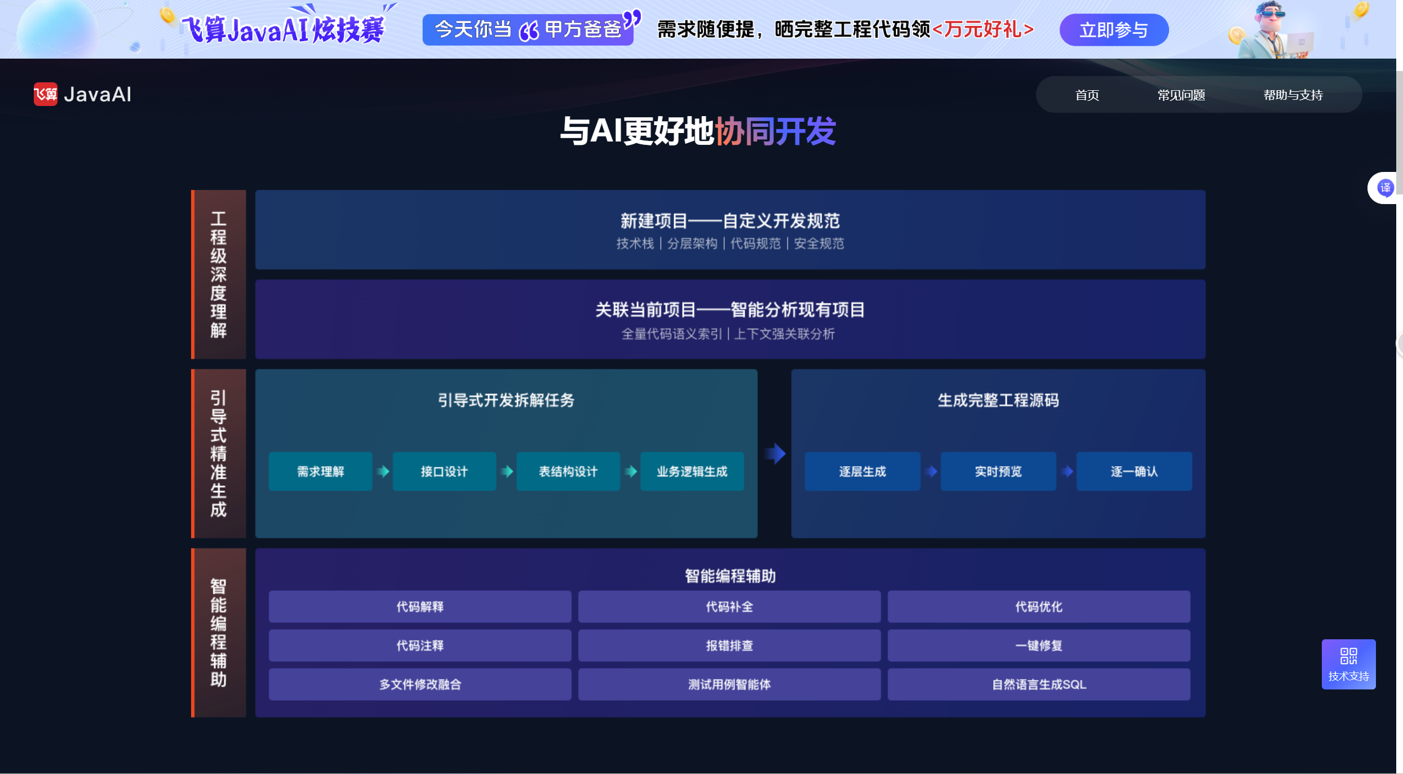Click the 引导式精准生成 side label
The height and width of the screenshot is (774, 1403).
(x=219, y=453)
